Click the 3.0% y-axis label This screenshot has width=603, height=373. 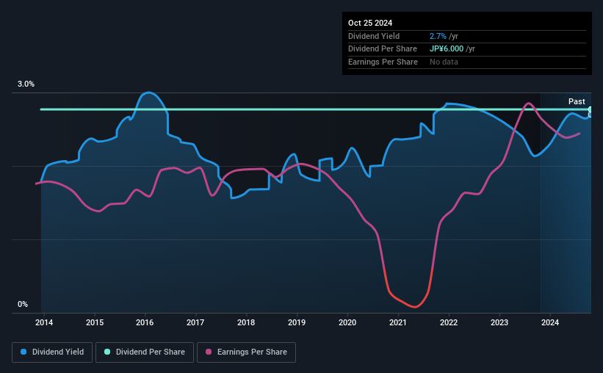(x=26, y=84)
